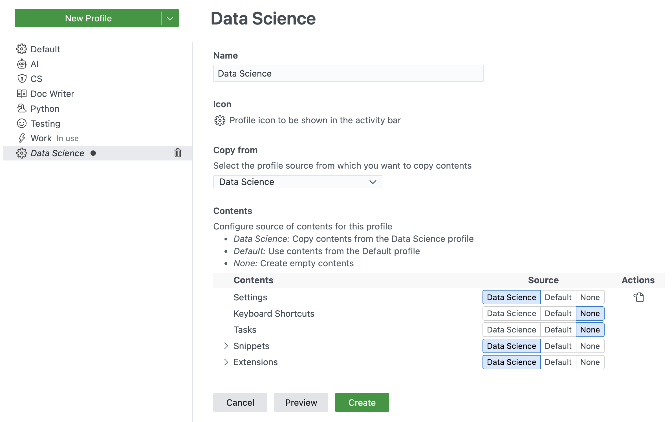Click the Create button to save profile

coord(362,403)
